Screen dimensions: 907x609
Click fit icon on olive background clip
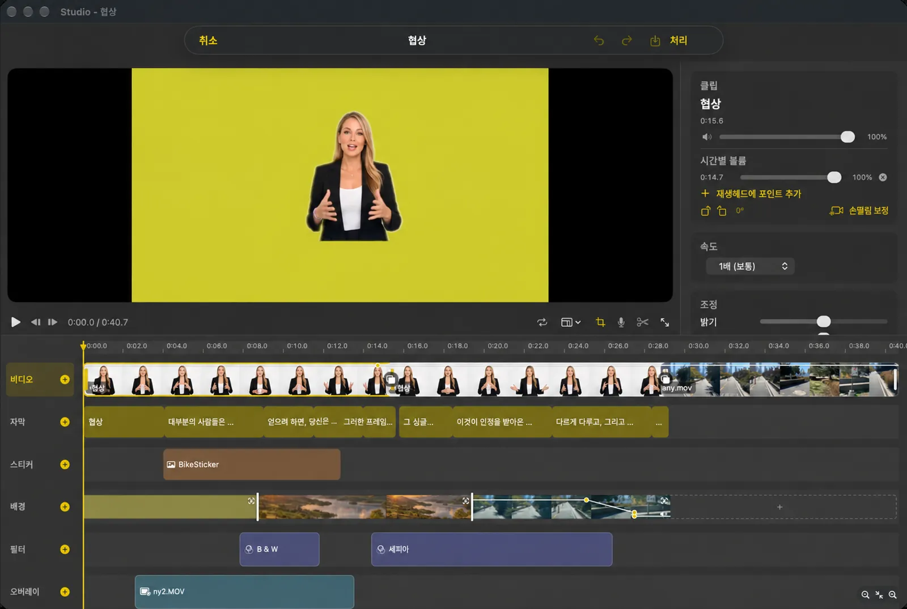(x=251, y=501)
